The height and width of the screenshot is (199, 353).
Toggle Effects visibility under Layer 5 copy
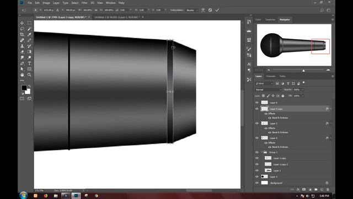(266, 113)
